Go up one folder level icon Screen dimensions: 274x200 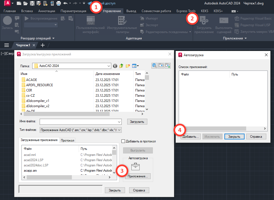click(121, 66)
